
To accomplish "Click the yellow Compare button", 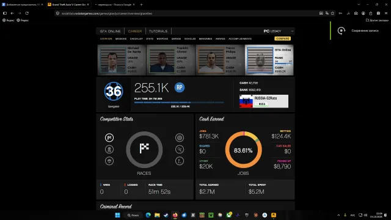I will click(282, 38).
